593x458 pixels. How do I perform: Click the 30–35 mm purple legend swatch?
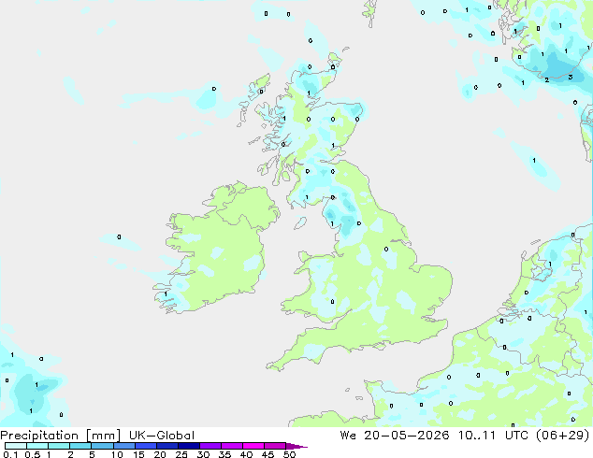pos(210,446)
